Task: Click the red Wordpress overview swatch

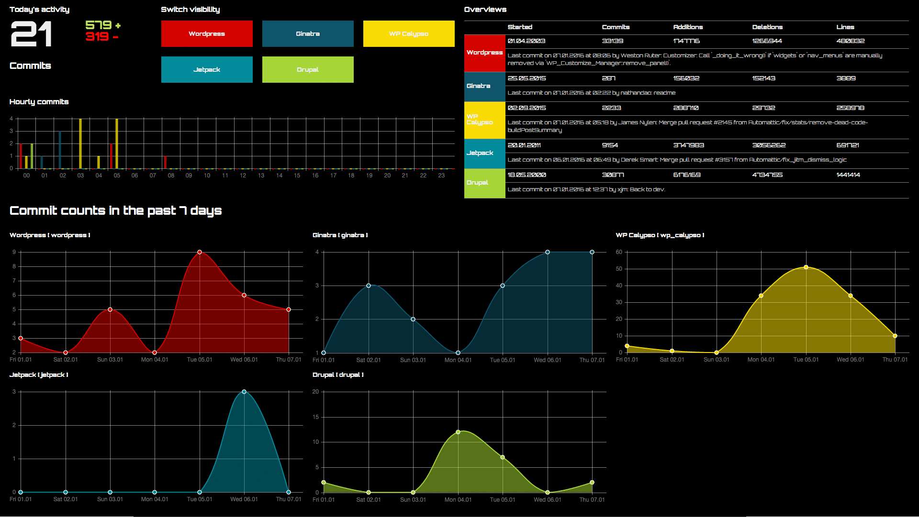Action: [484, 53]
